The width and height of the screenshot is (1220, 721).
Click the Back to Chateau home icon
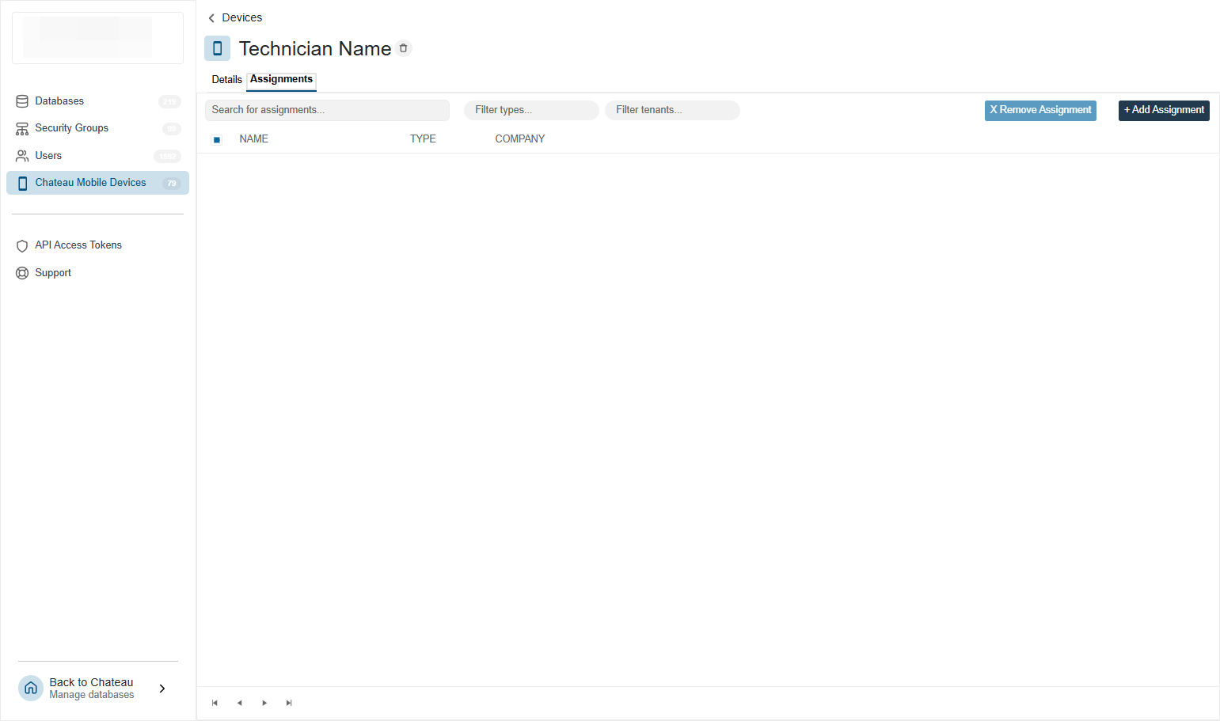31,689
